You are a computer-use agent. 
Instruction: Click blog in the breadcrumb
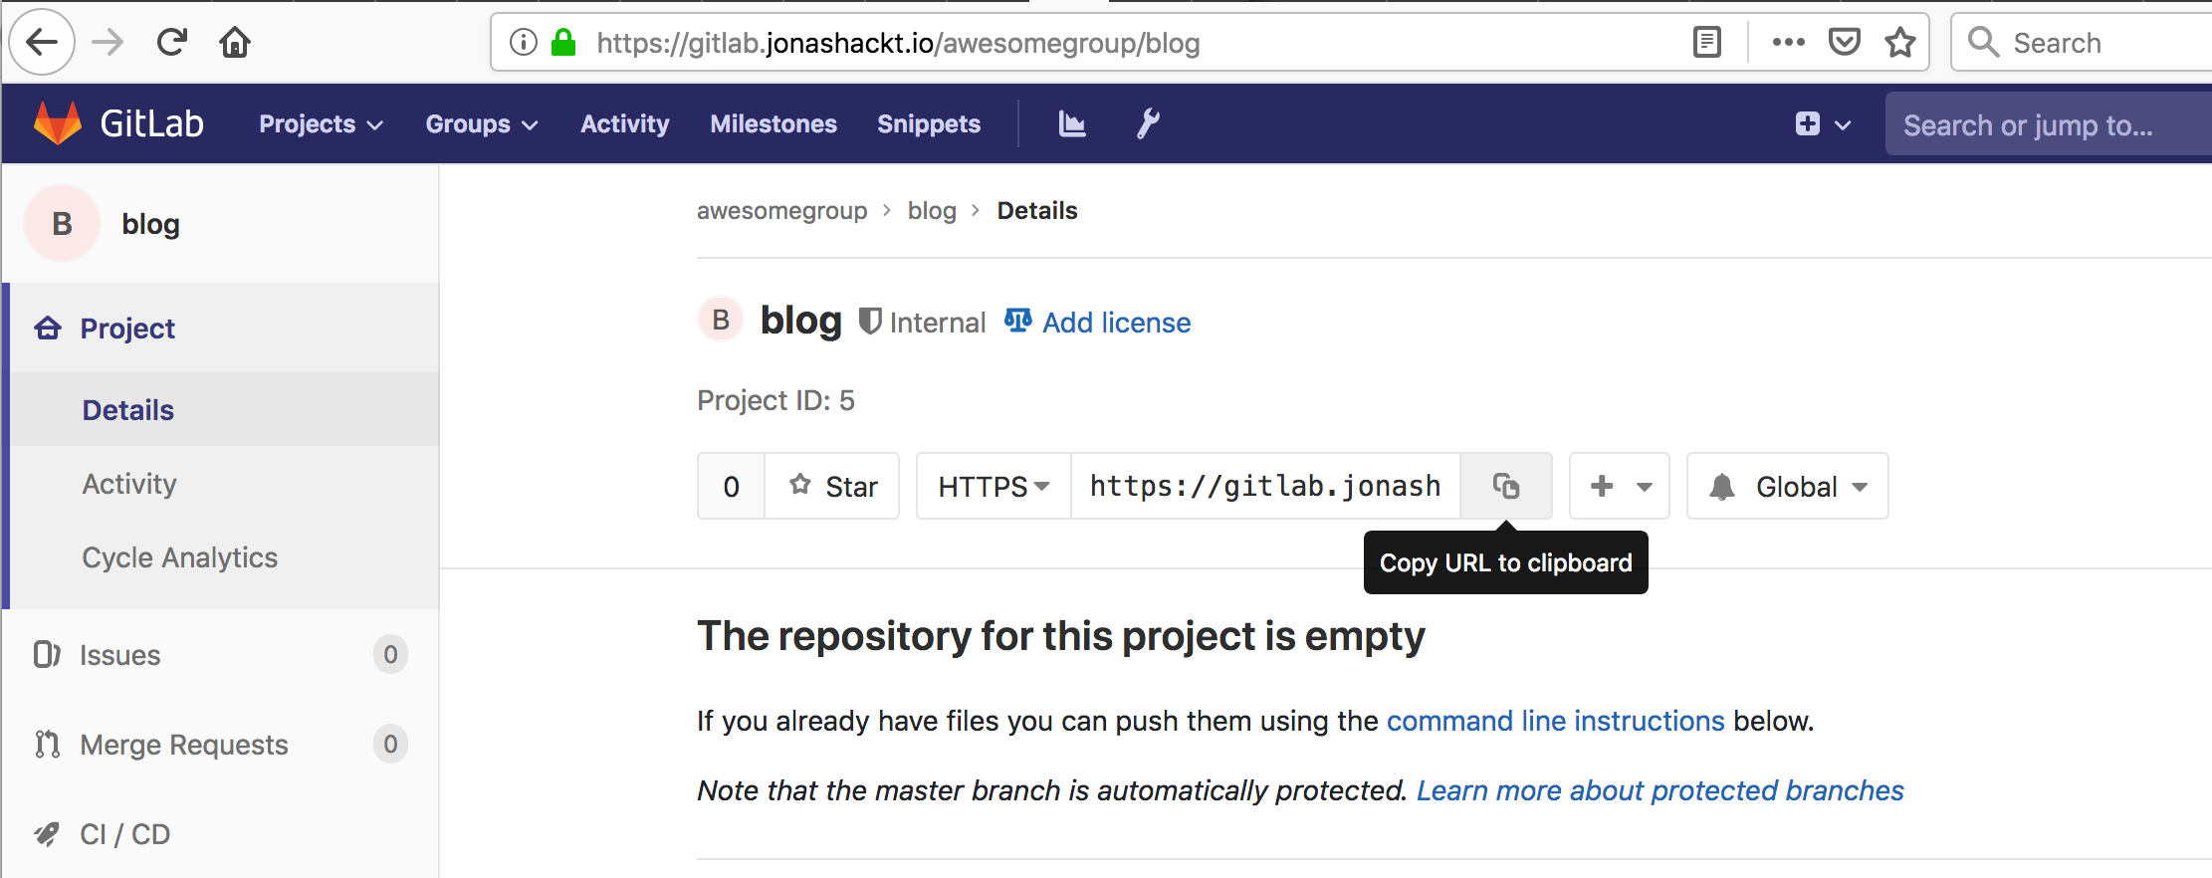[932, 211]
